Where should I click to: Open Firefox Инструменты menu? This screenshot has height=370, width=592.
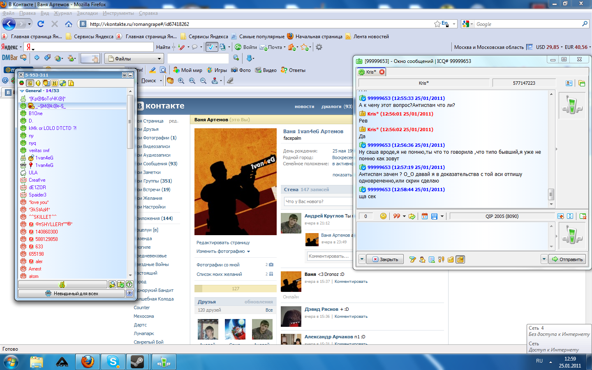(x=118, y=13)
